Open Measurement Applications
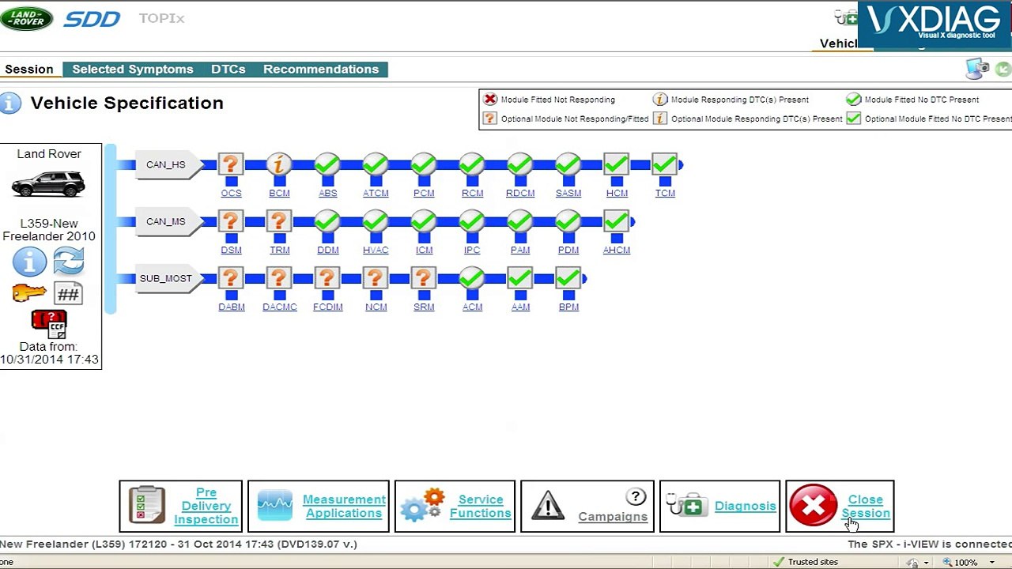 point(319,506)
